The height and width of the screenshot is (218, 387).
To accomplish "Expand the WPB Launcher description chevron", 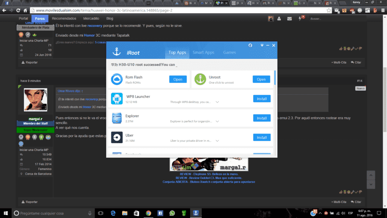I will (217, 102).
